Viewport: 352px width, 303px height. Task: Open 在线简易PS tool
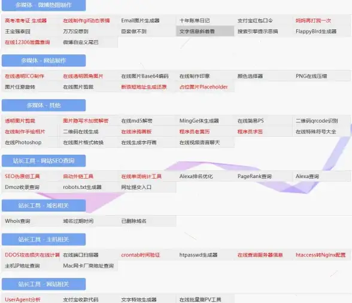point(250,121)
